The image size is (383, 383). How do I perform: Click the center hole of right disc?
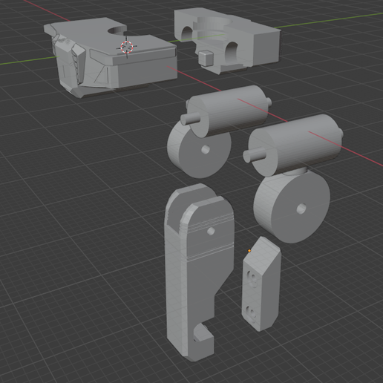[301, 209]
